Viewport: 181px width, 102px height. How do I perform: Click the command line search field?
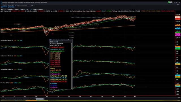tap(25, 6)
